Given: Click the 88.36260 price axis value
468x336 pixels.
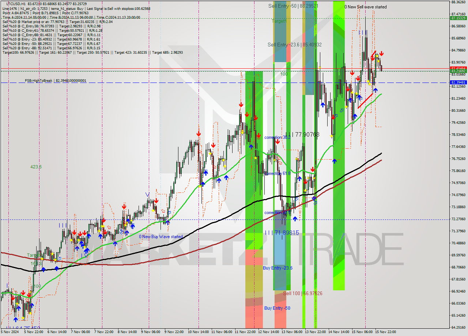Looking at the screenshot, I should coord(458,2).
